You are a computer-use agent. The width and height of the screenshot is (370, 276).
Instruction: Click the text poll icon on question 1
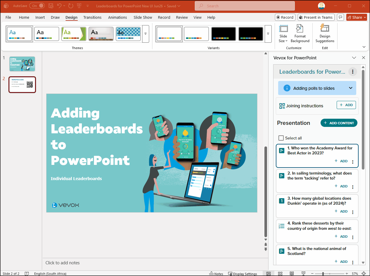(282, 151)
